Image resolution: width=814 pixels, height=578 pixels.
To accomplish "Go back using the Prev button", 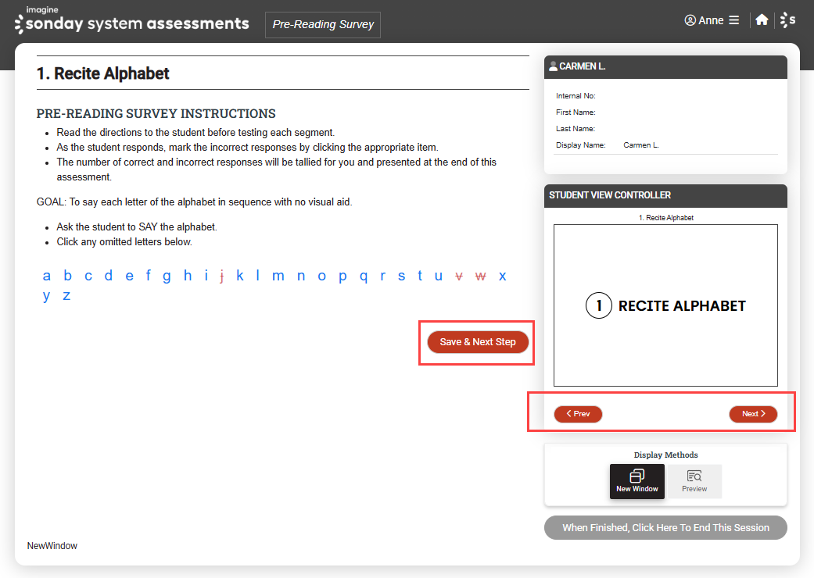I will pos(578,414).
